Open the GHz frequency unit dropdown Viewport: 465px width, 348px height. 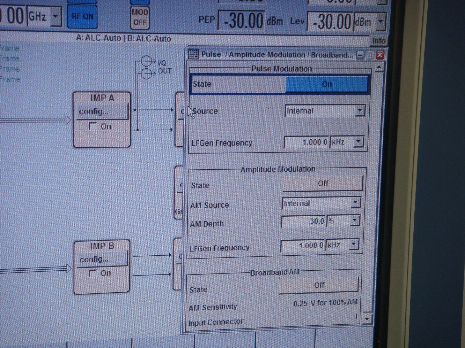coord(56,16)
